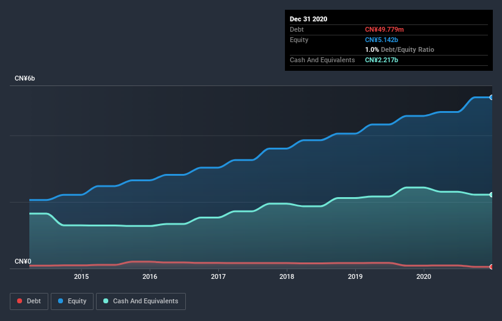Image resolution: width=502 pixels, height=321 pixels.
Task: Click the CN¥49.779m debt value
Action: (384, 29)
